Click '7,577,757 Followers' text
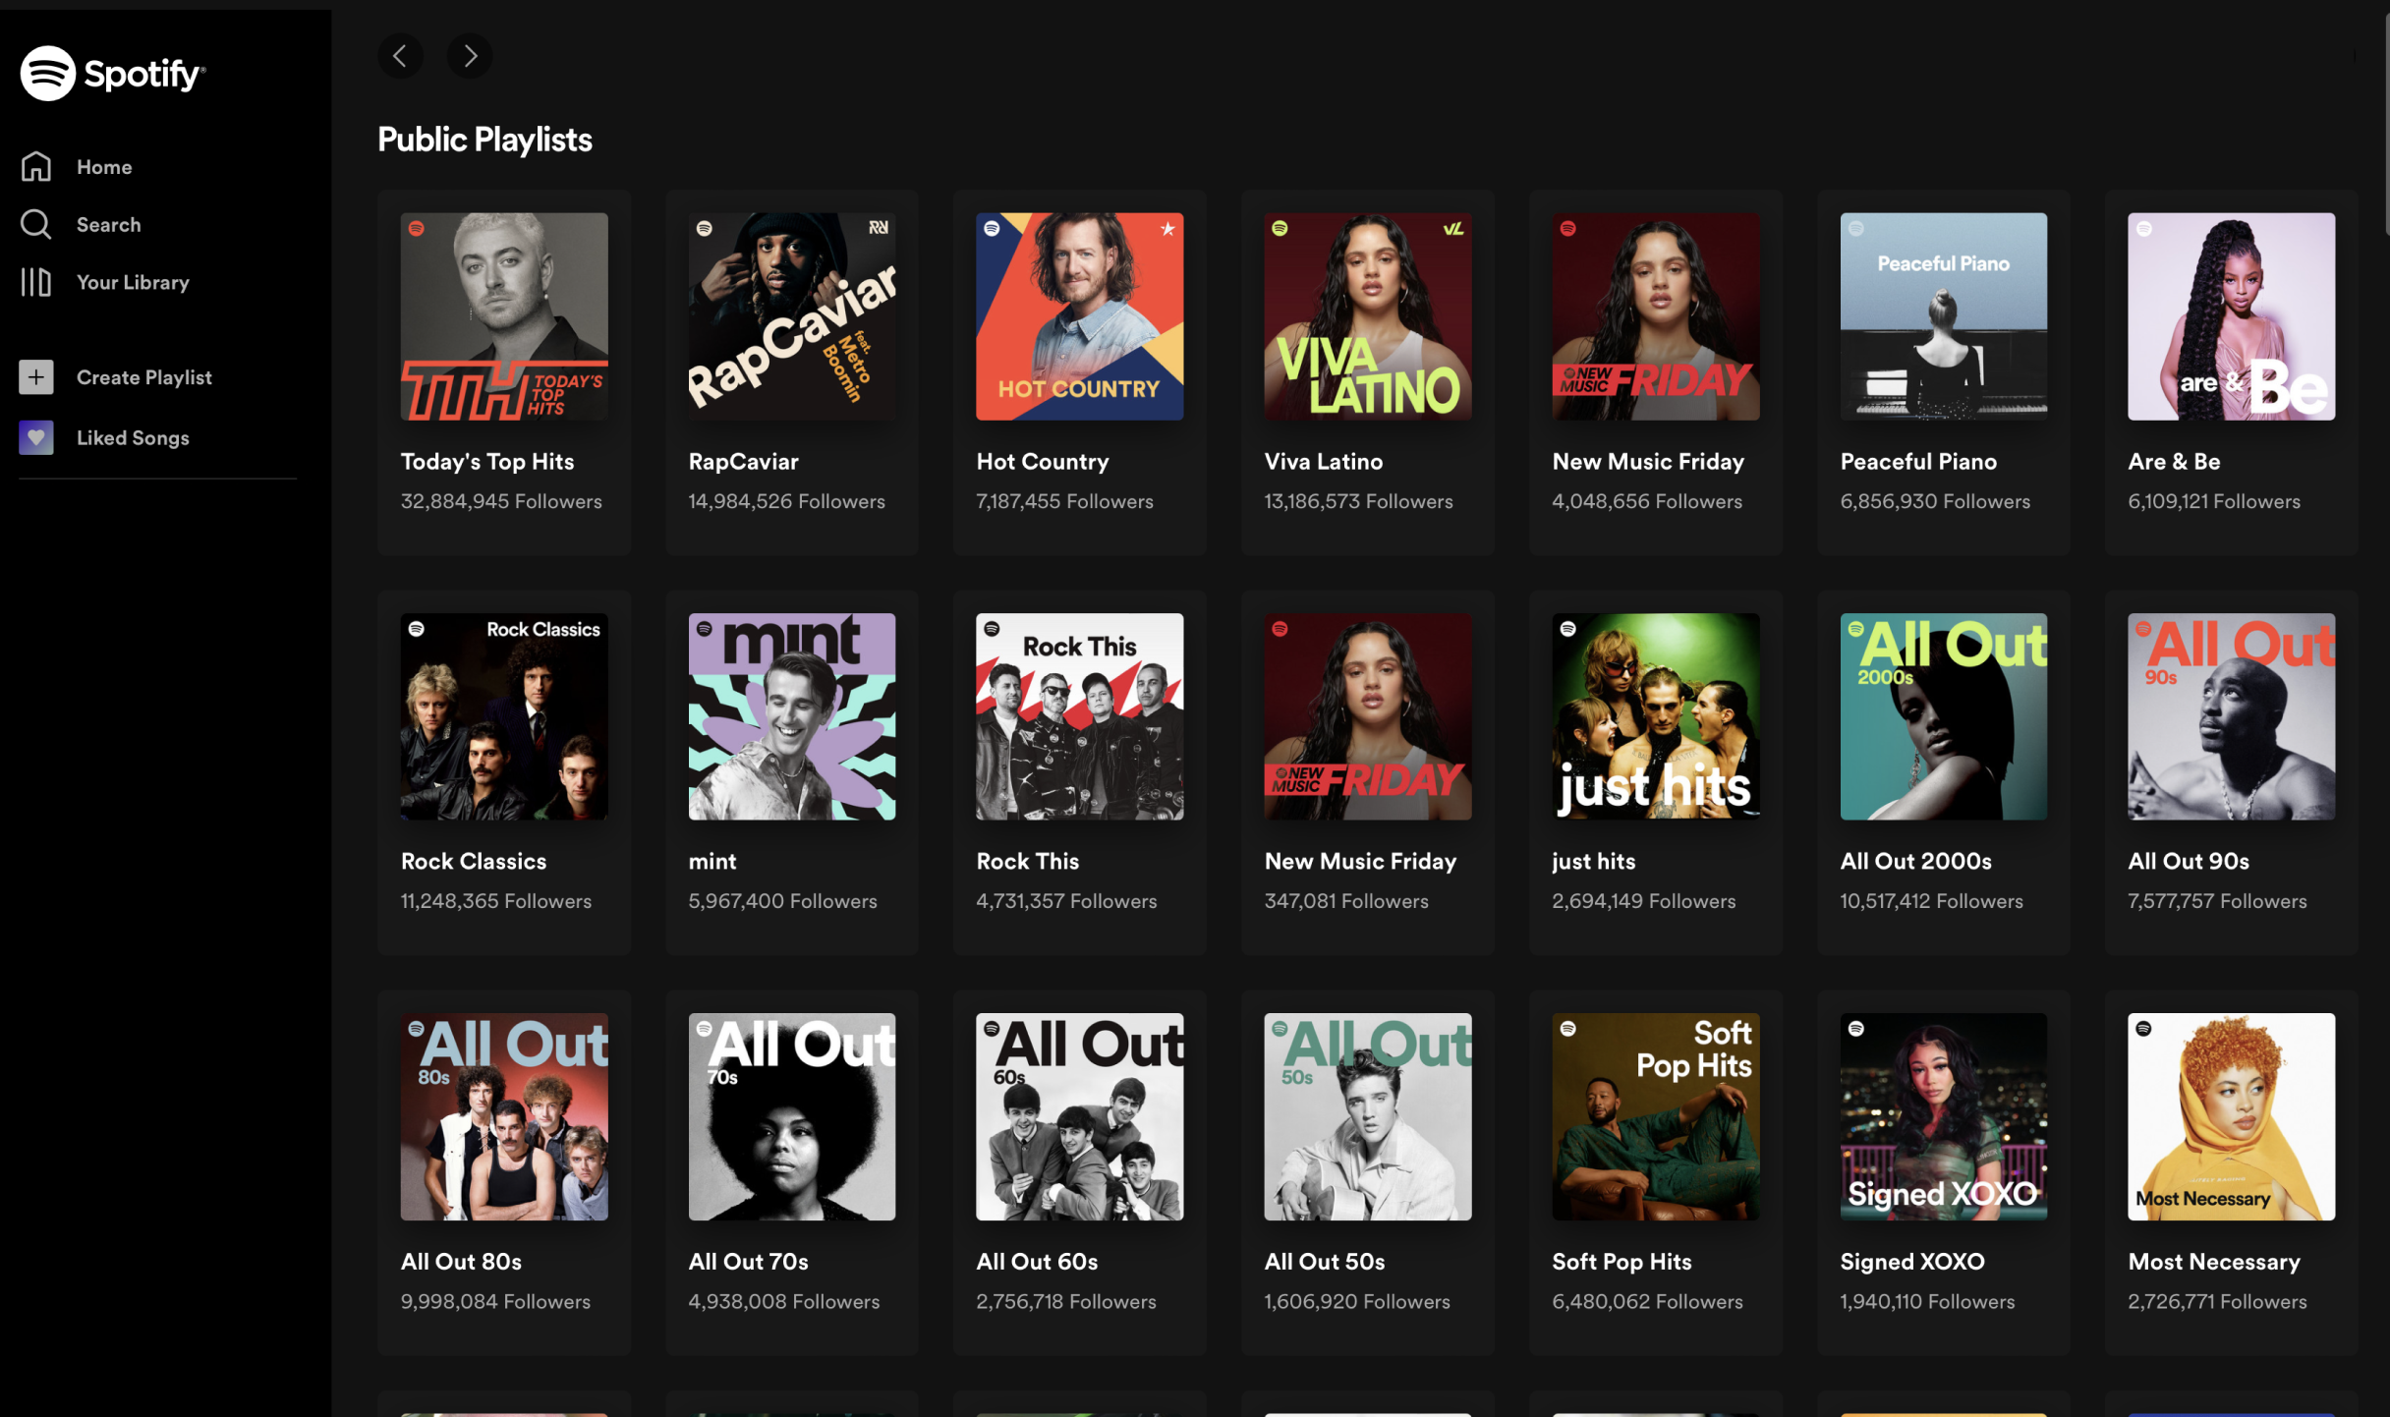 tap(2218, 901)
